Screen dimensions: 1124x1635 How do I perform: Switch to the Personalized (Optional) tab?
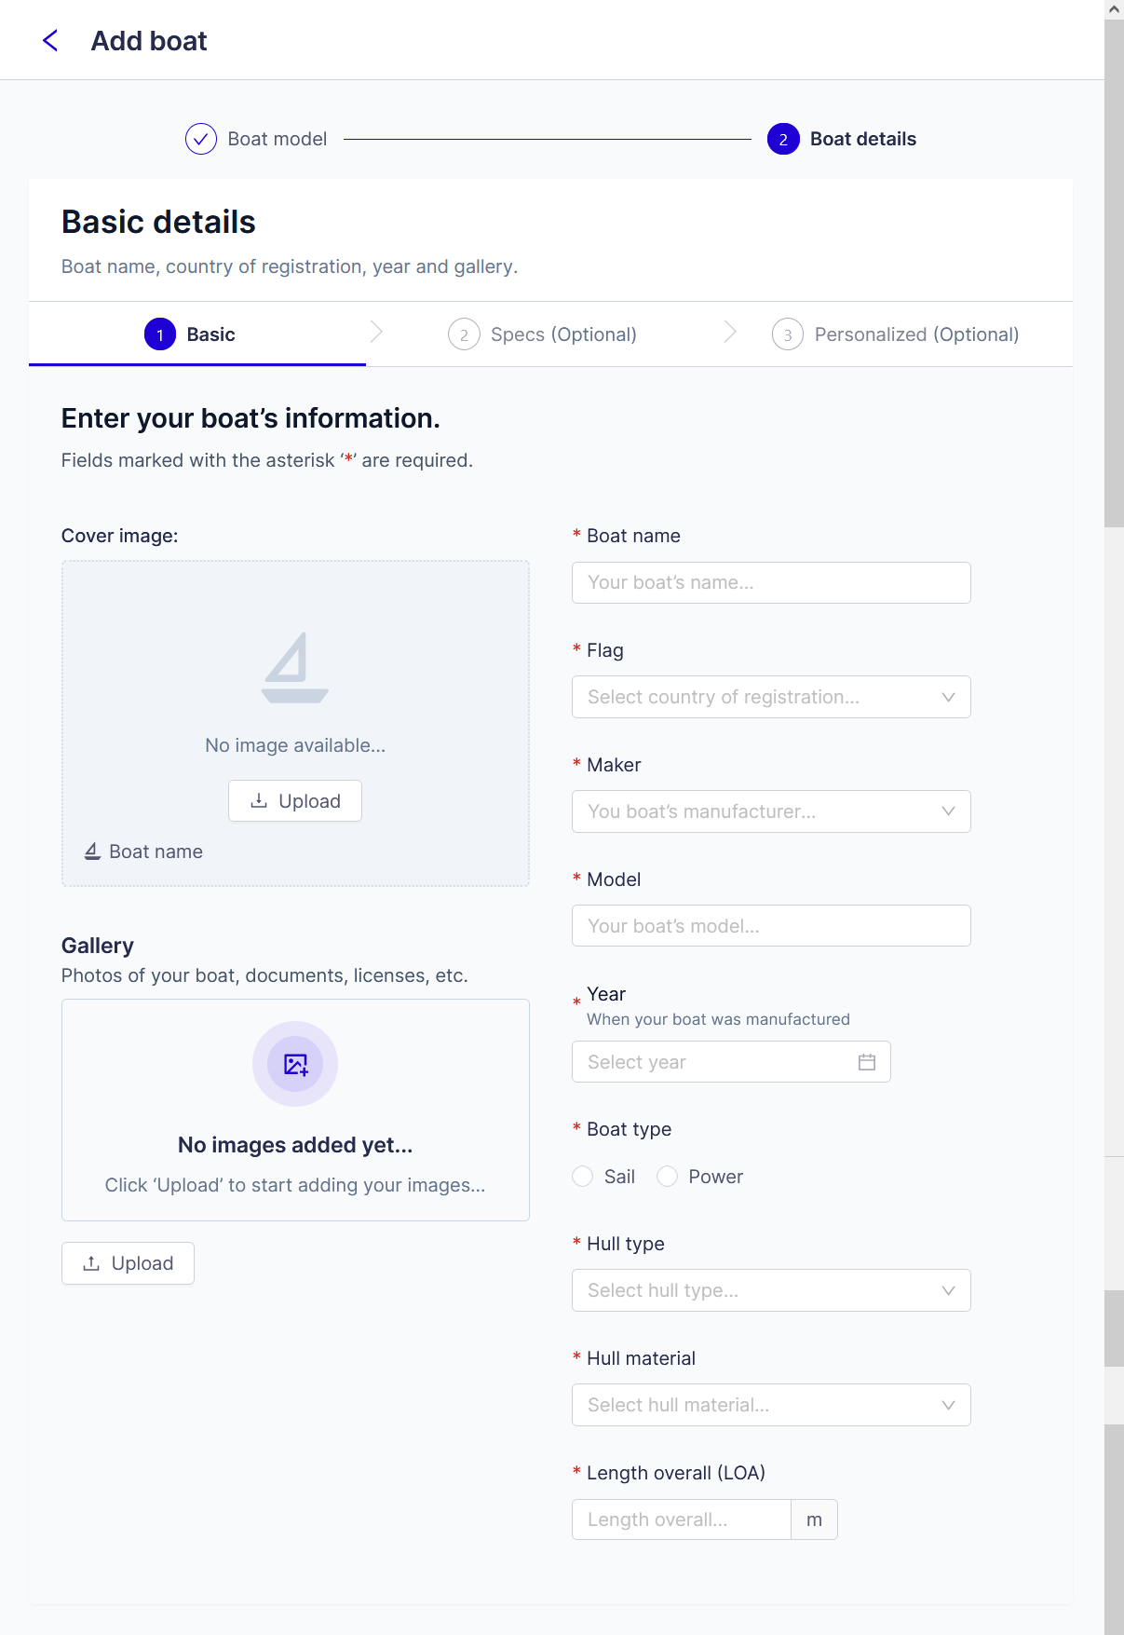(895, 334)
